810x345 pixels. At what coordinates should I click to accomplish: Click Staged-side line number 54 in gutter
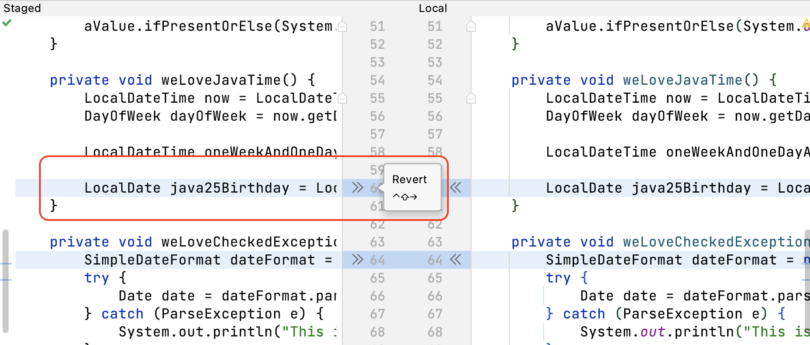[378, 80]
